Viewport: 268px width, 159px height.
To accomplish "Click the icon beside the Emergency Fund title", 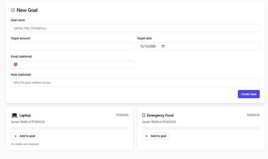I will click(x=144, y=115).
